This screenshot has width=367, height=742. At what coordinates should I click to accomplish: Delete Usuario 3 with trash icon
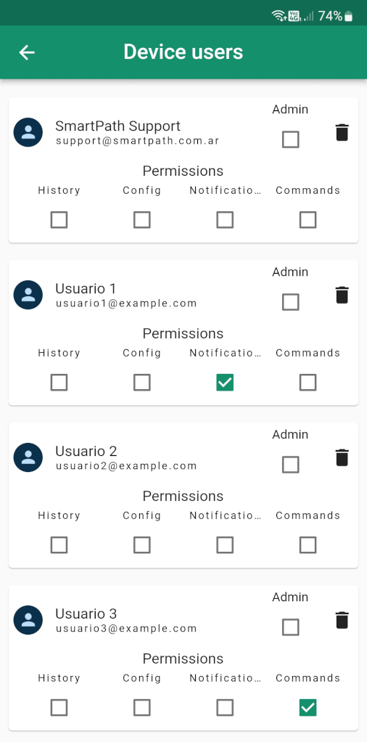[x=342, y=620]
